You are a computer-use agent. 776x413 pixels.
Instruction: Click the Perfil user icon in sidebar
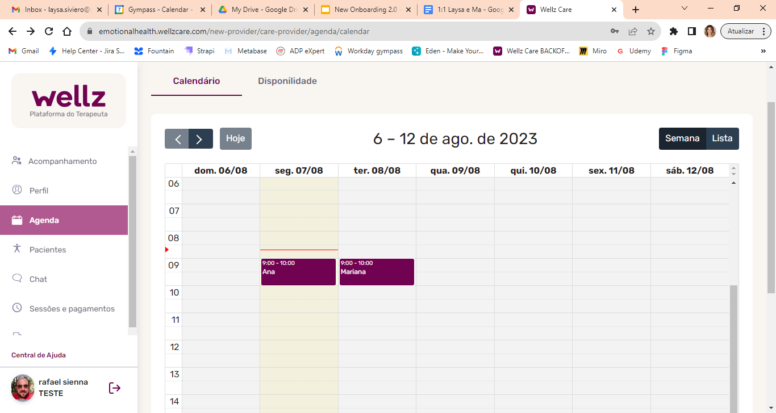click(x=17, y=191)
